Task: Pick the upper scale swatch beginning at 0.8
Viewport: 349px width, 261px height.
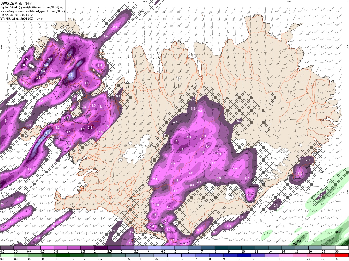Action: 60,248
